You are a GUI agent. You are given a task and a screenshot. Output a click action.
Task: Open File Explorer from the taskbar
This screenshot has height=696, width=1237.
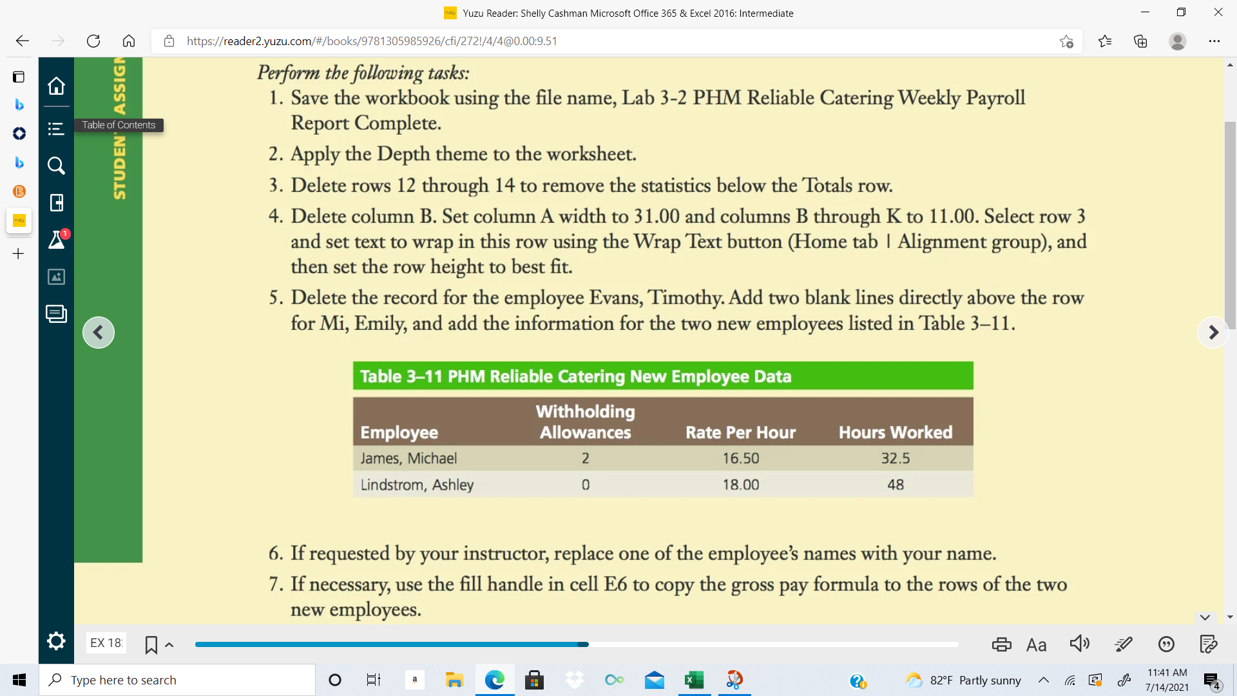(x=454, y=680)
